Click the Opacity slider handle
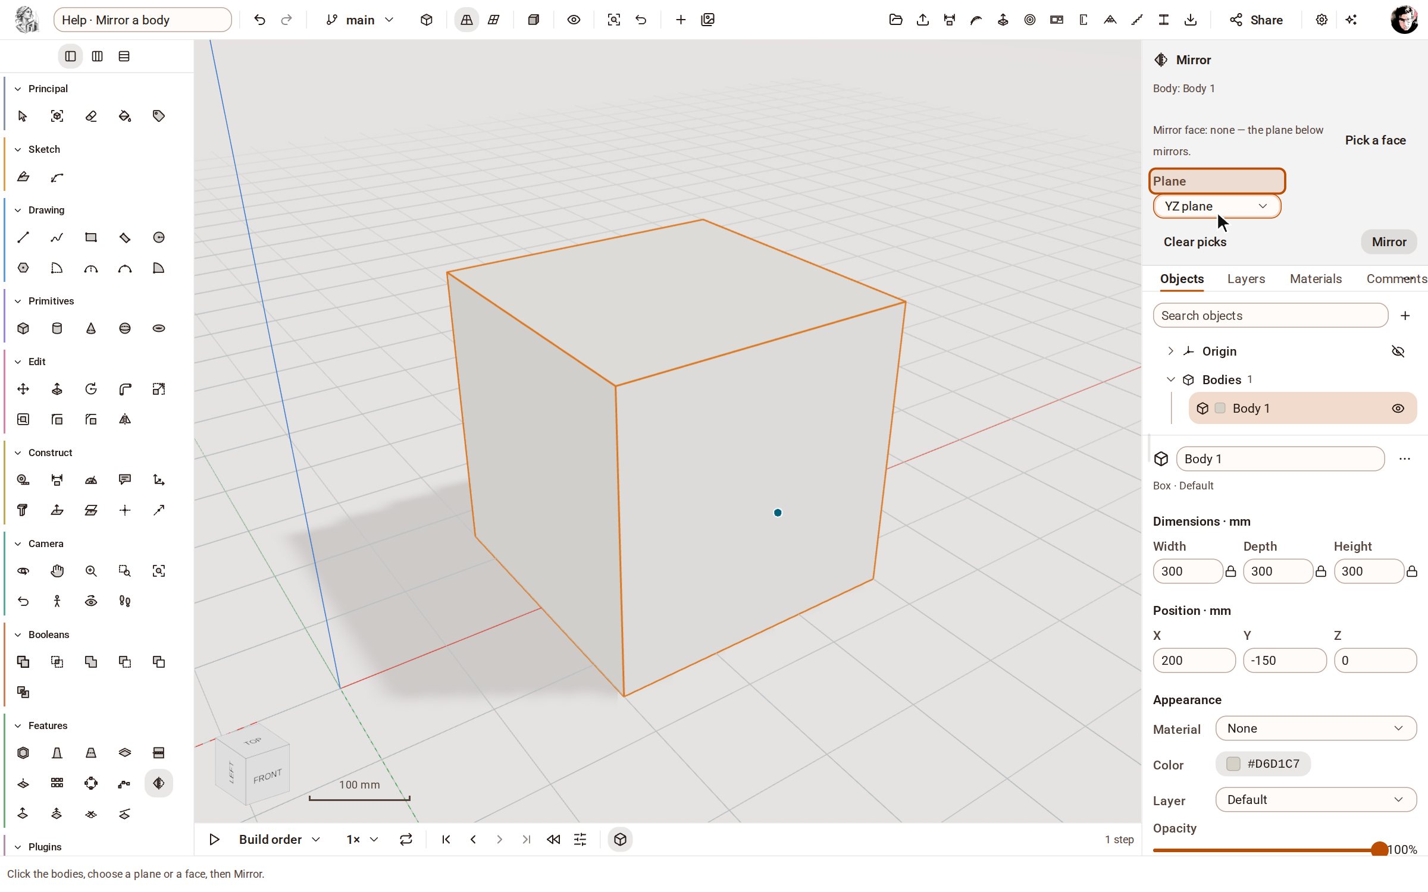The image size is (1428, 892). 1379,850
